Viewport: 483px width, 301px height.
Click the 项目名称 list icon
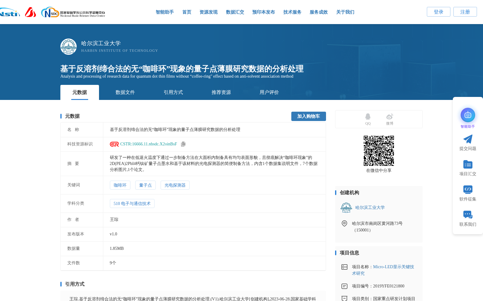tap(344, 267)
